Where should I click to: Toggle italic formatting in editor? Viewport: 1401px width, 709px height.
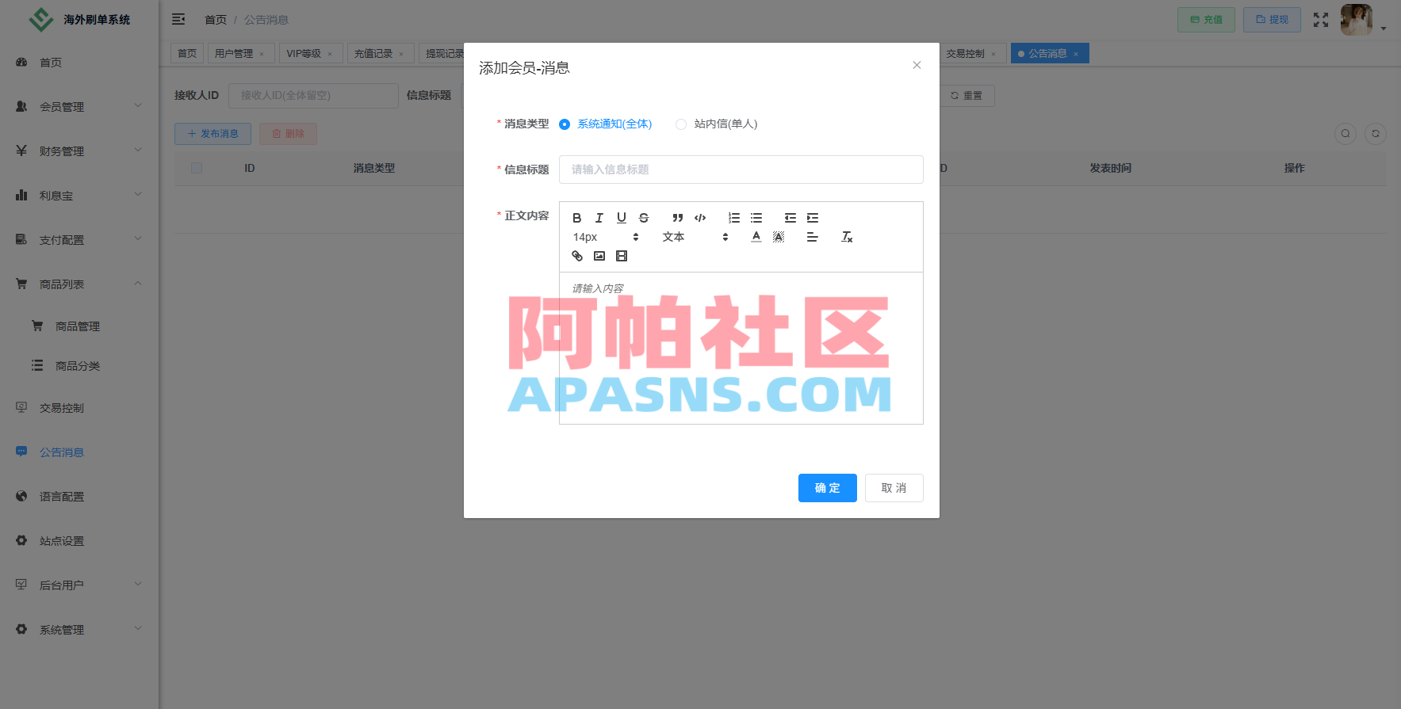click(599, 218)
